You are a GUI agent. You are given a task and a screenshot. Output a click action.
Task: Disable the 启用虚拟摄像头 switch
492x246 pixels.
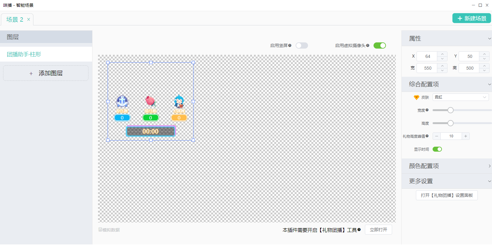coord(379,45)
